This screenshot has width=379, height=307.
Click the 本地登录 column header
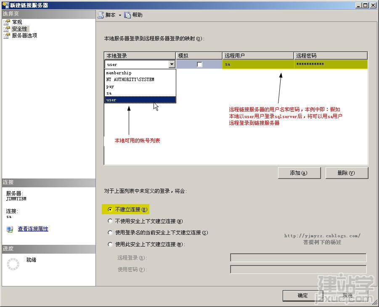click(140, 56)
